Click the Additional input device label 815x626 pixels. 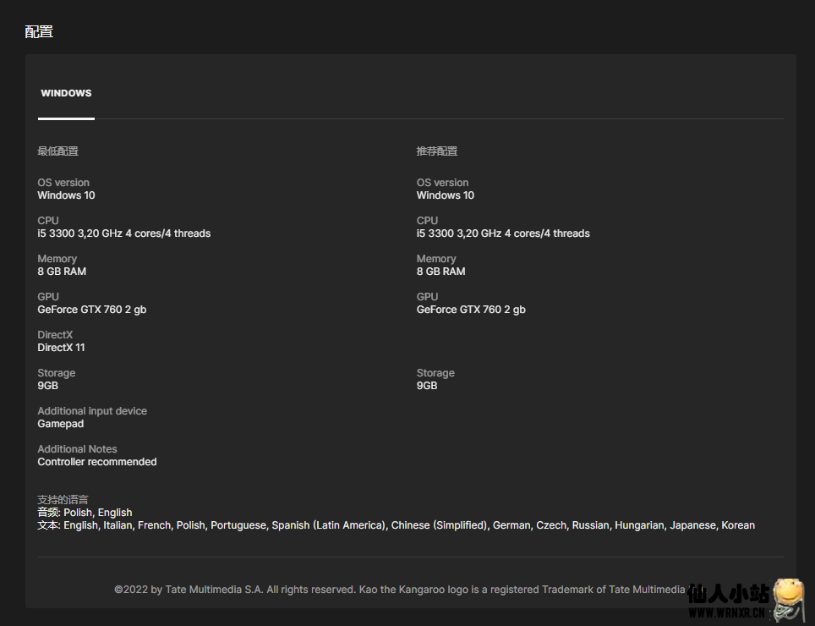click(x=91, y=411)
